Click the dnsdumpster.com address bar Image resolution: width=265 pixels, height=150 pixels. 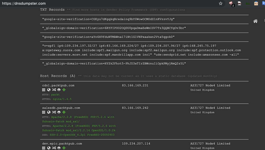coord(106,3)
